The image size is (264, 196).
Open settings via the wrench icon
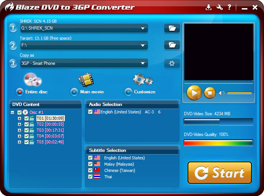pos(220,7)
